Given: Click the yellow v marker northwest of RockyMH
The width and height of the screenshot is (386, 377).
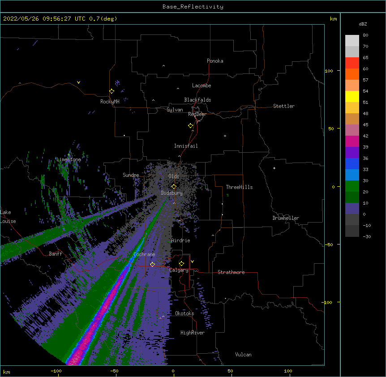Looking at the screenshot, I should [78, 82].
